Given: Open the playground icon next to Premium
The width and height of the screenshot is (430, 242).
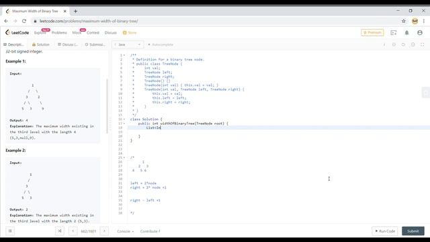Looking at the screenshot, I should (394, 33).
